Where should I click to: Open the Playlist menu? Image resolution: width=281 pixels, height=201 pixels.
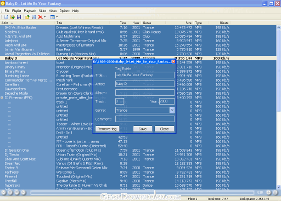point(16,11)
